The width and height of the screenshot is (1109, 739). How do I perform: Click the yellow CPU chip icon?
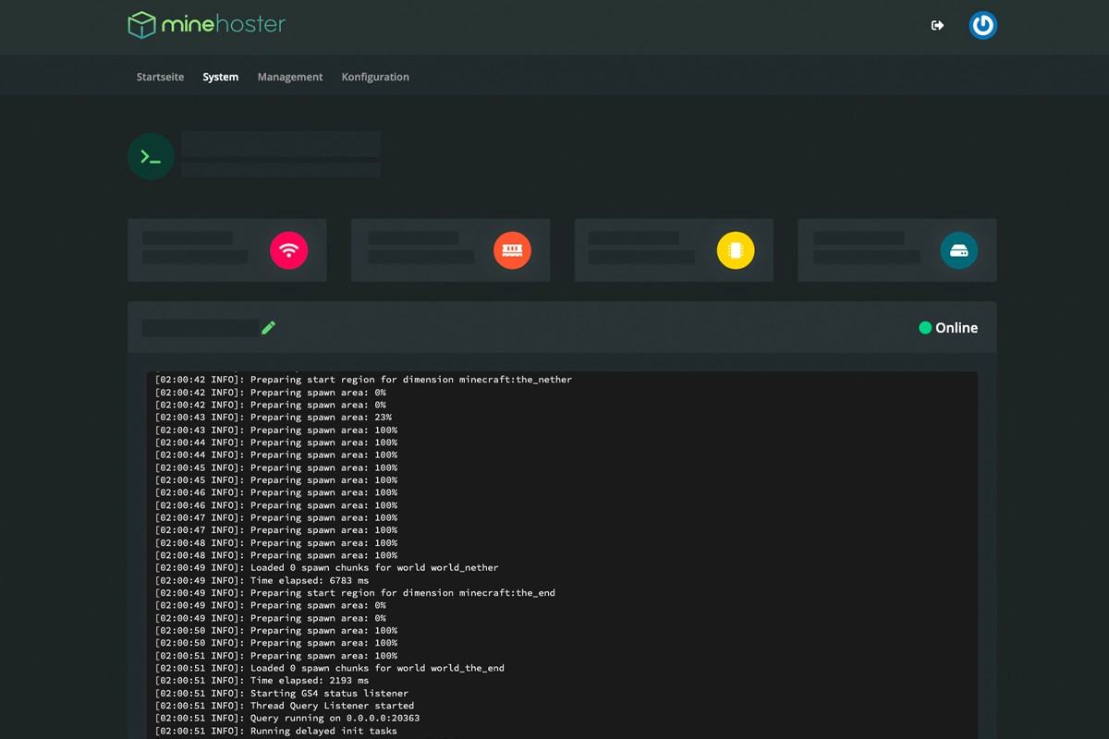pos(736,250)
